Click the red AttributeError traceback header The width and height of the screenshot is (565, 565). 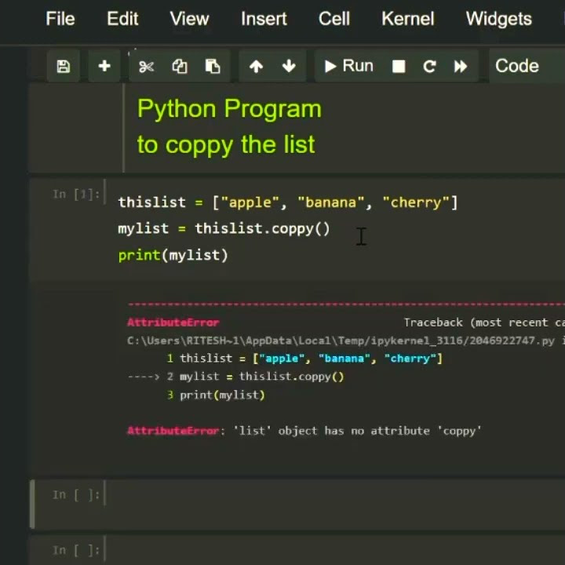173,323
